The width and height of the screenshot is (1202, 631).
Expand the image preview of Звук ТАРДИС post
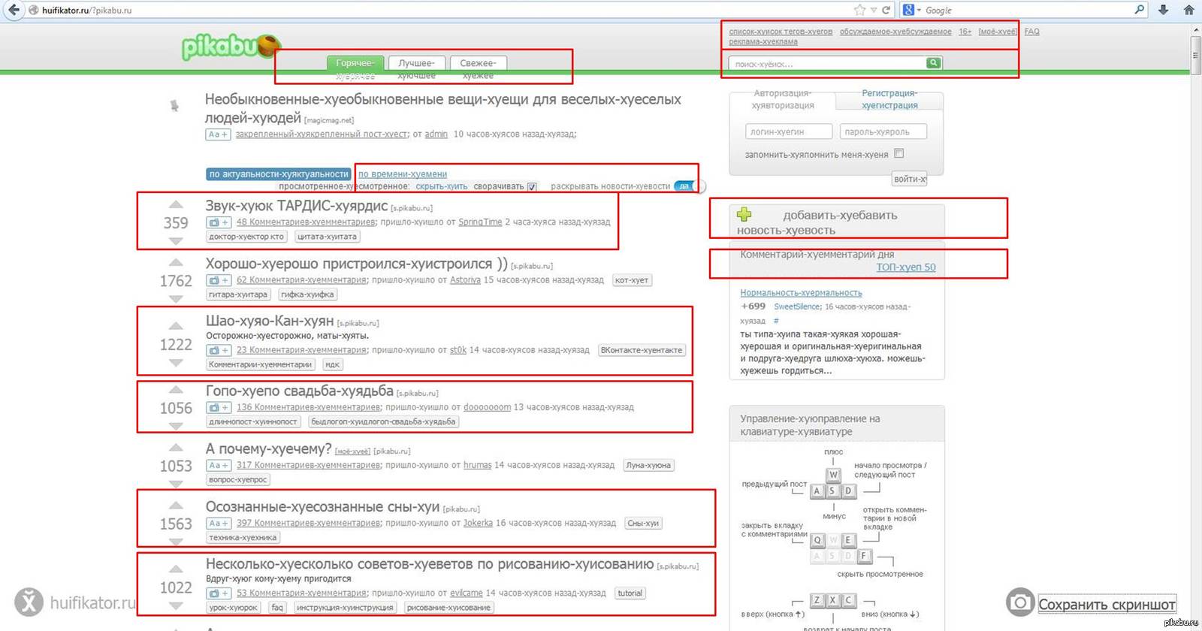[x=219, y=222]
